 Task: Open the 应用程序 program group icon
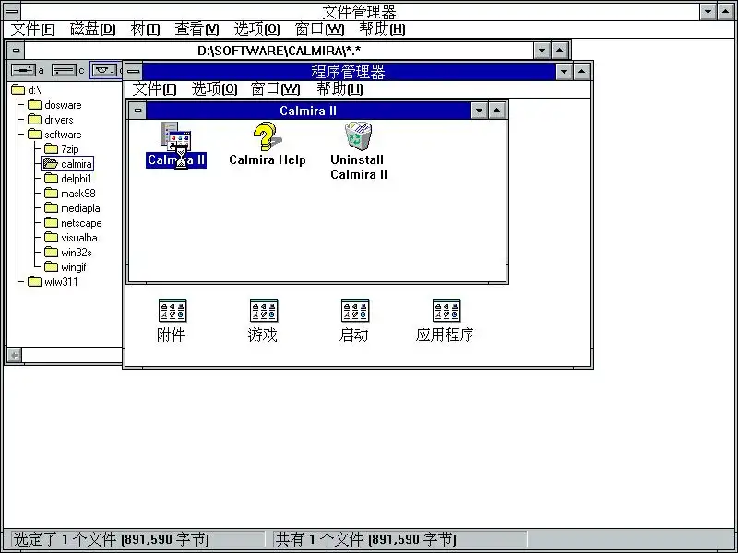pos(446,320)
